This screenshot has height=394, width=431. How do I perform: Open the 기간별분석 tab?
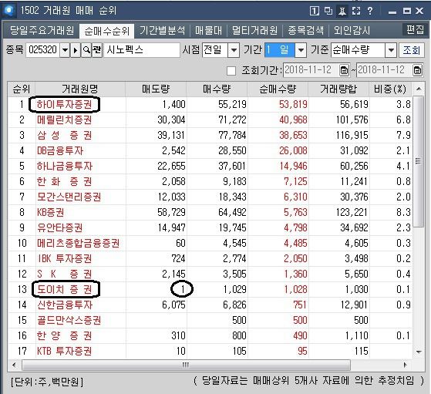point(162,30)
